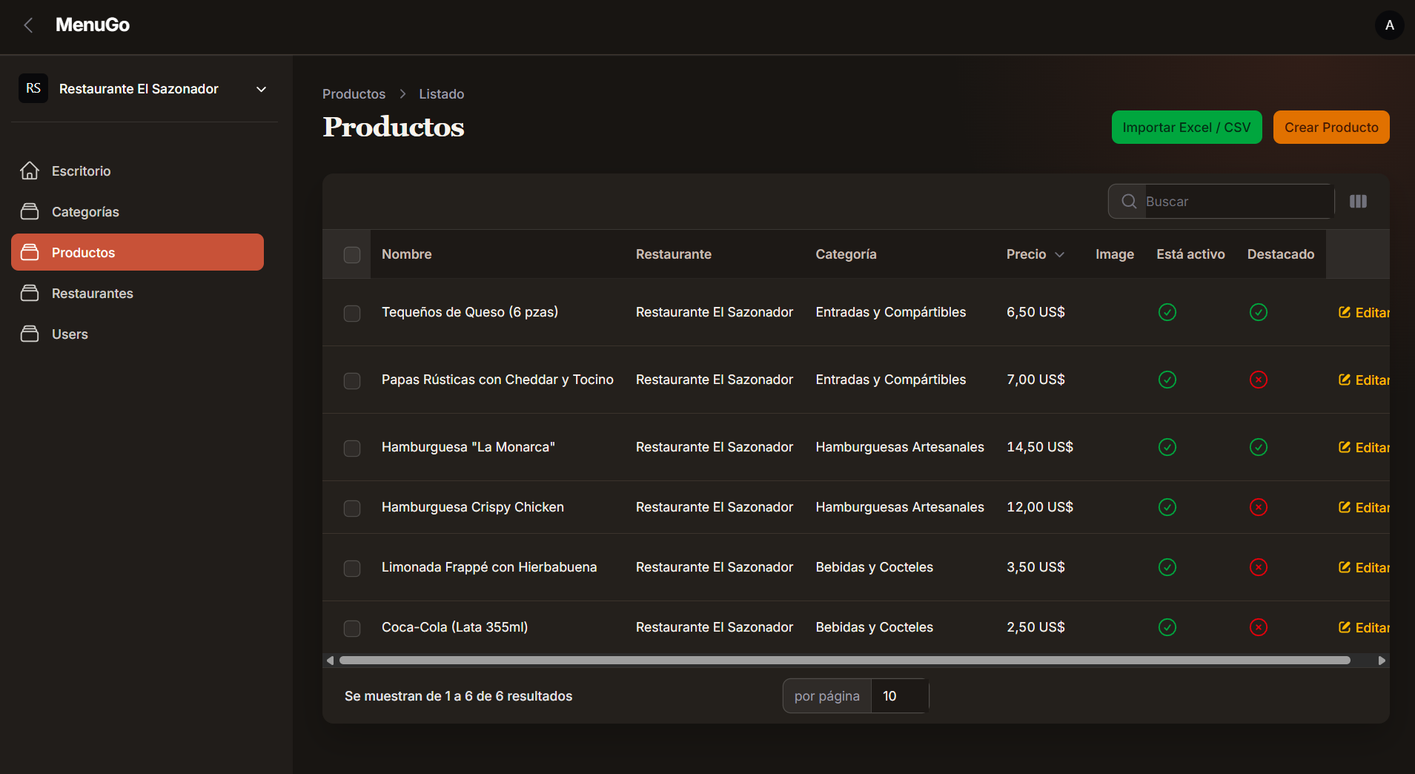Click the RS restaurant logo badge
1415x774 pixels.
click(x=33, y=88)
